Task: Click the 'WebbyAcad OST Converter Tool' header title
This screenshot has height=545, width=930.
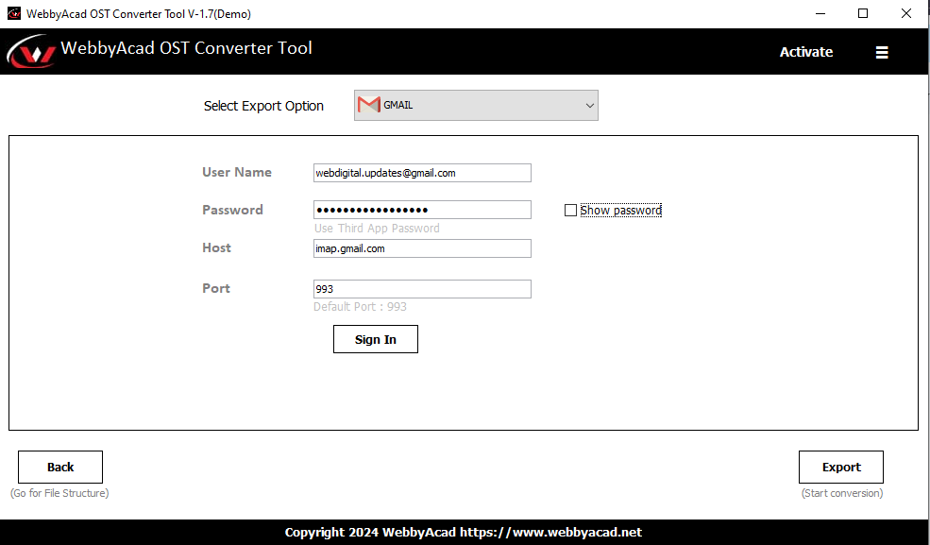Action: tap(186, 48)
